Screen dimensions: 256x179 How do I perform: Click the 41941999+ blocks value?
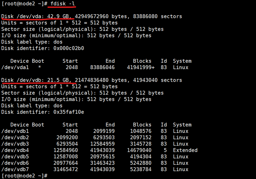click(x=140, y=67)
